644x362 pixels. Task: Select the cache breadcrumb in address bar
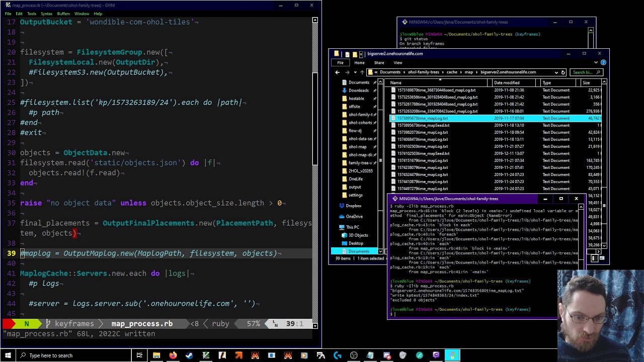(x=452, y=72)
